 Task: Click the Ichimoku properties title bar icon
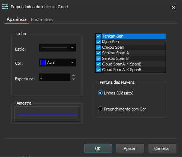[5, 7]
